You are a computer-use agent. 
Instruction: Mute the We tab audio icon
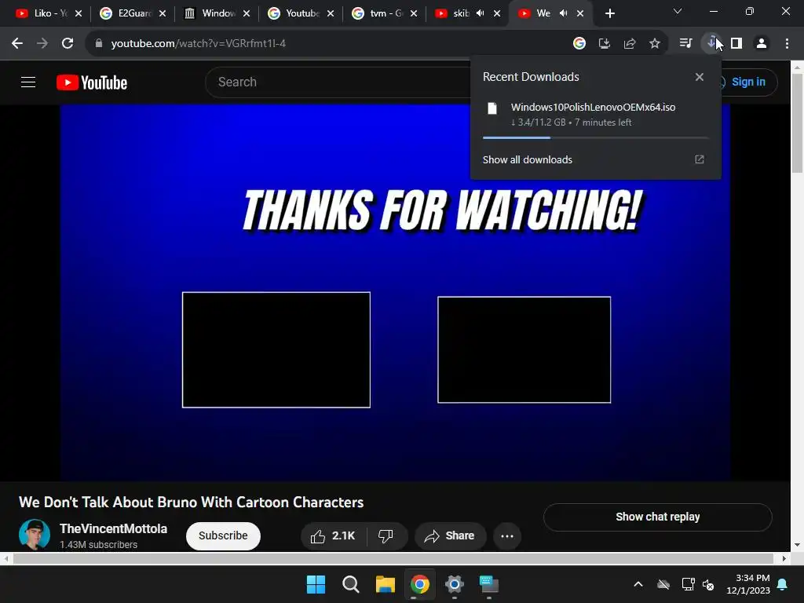(564, 14)
